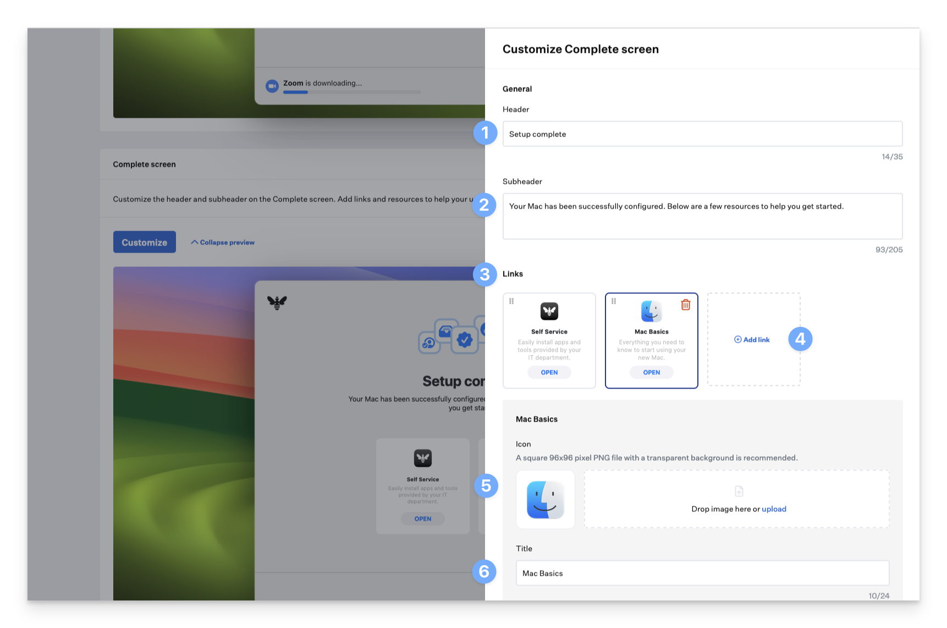Click the file icon in image drop zone

[x=739, y=491]
